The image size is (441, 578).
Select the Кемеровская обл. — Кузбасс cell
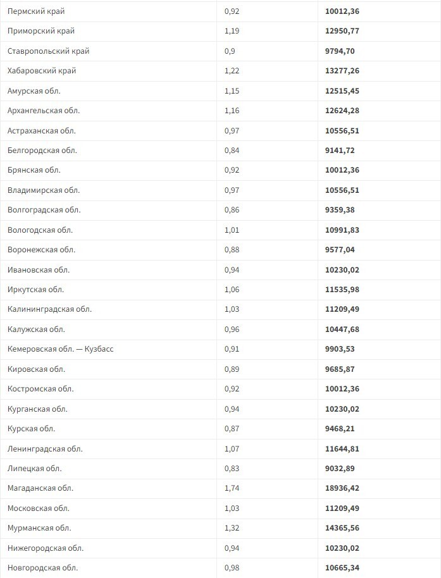coord(61,349)
